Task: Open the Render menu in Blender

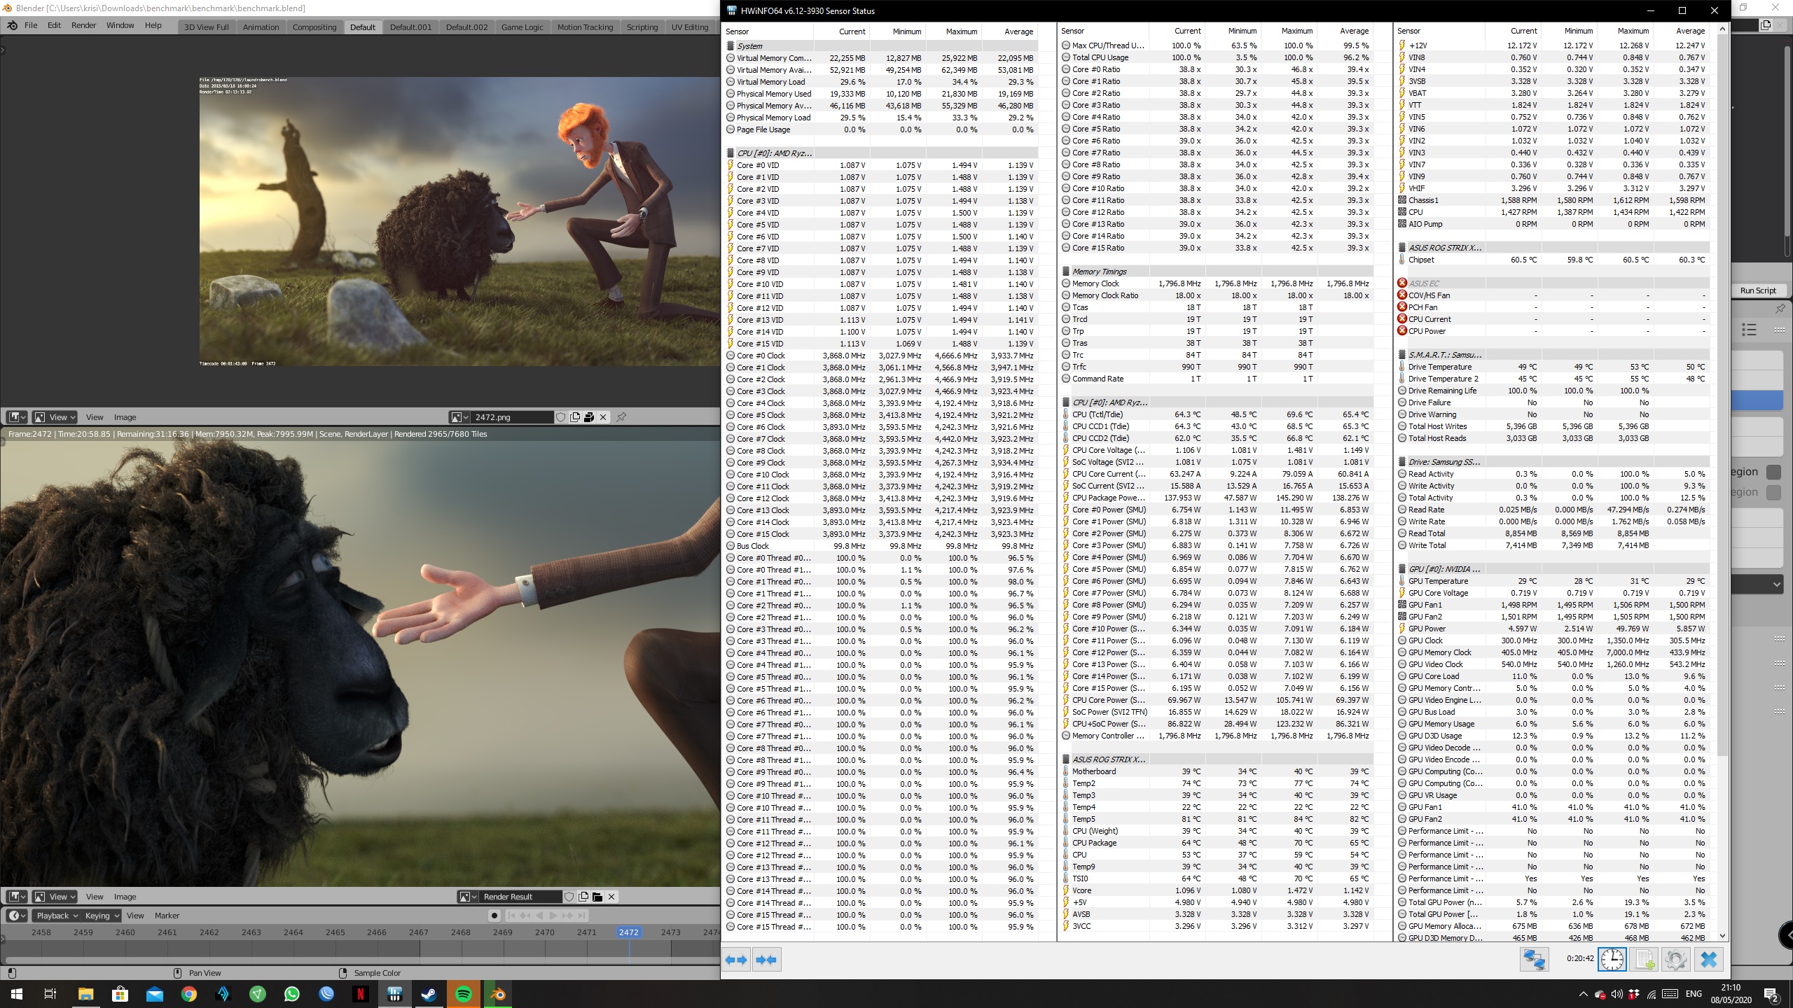Action: (x=83, y=25)
